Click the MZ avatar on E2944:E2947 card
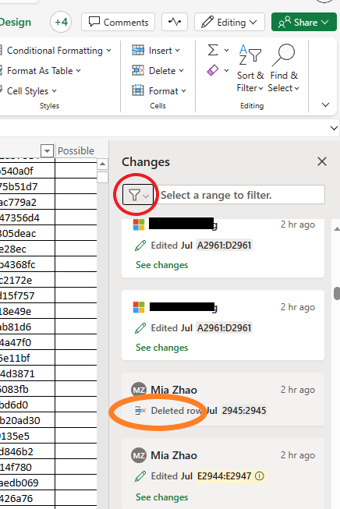 tap(139, 455)
